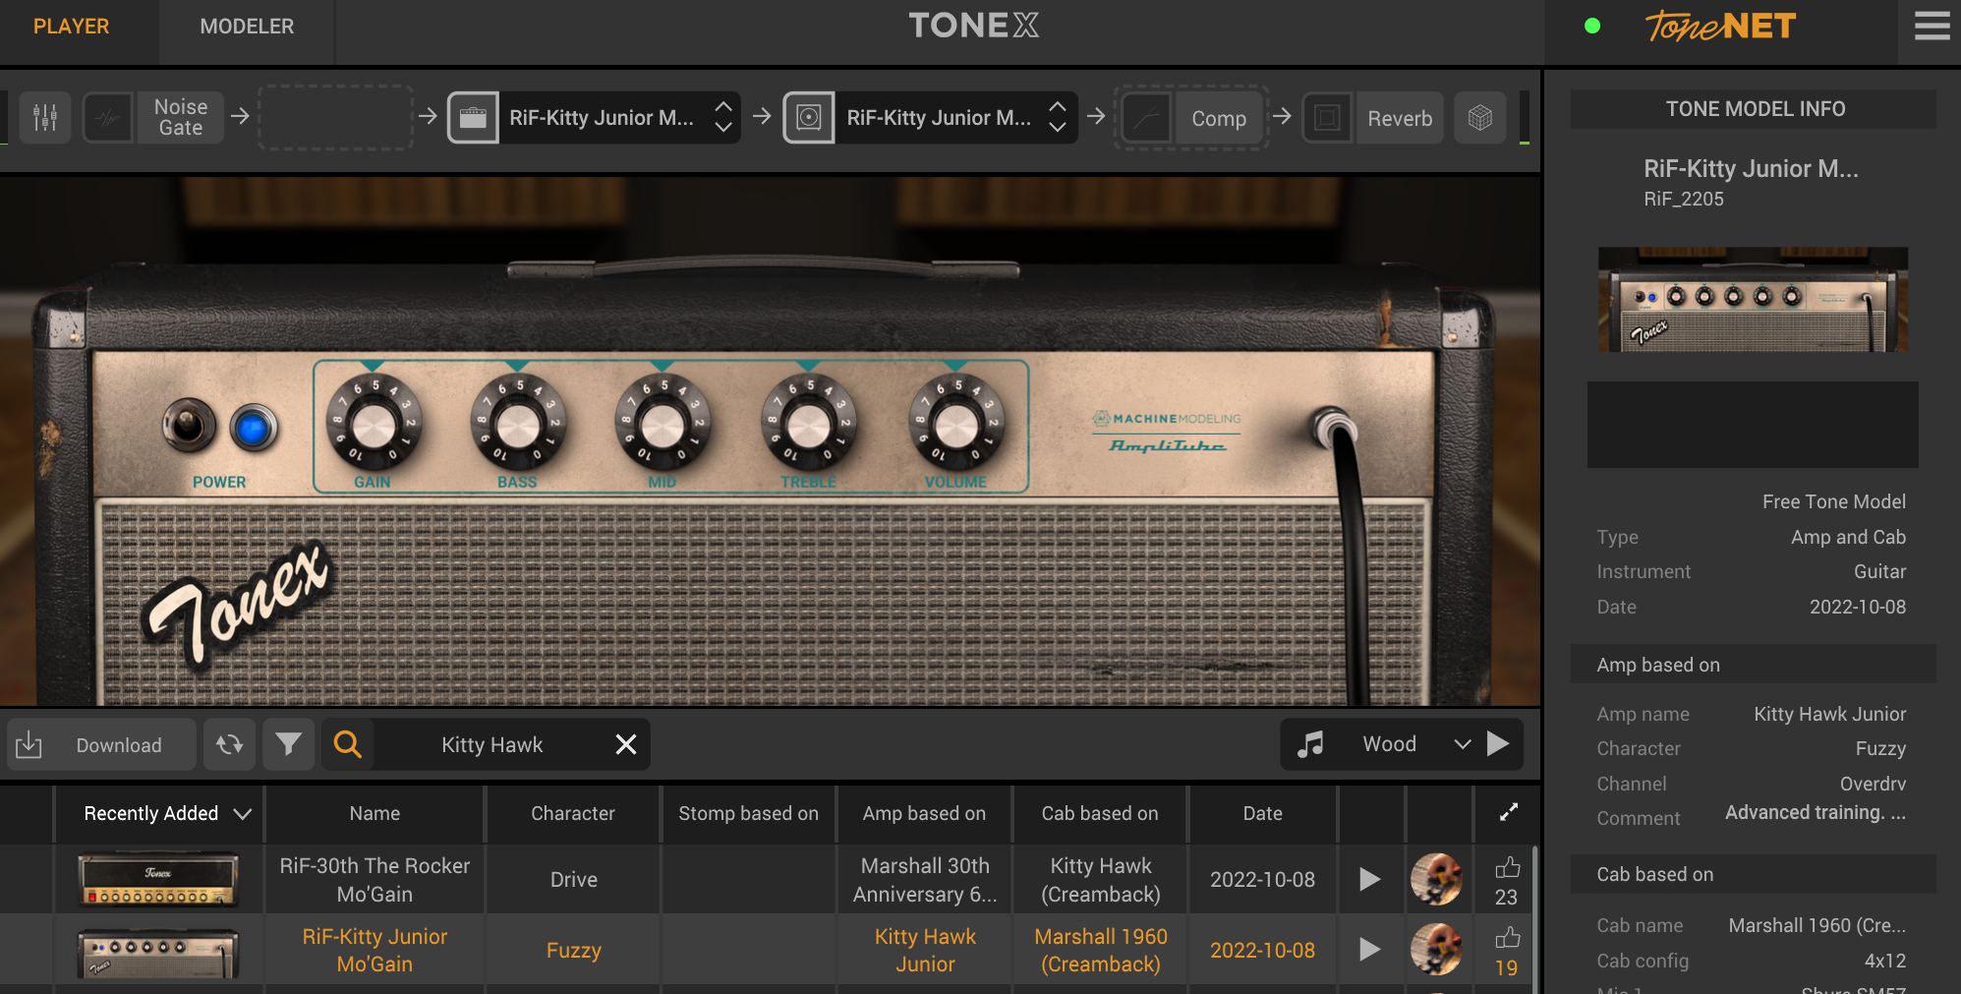The height and width of the screenshot is (994, 1961).
Task: Expand the Wood audio demo dropdown
Action: click(x=1462, y=744)
